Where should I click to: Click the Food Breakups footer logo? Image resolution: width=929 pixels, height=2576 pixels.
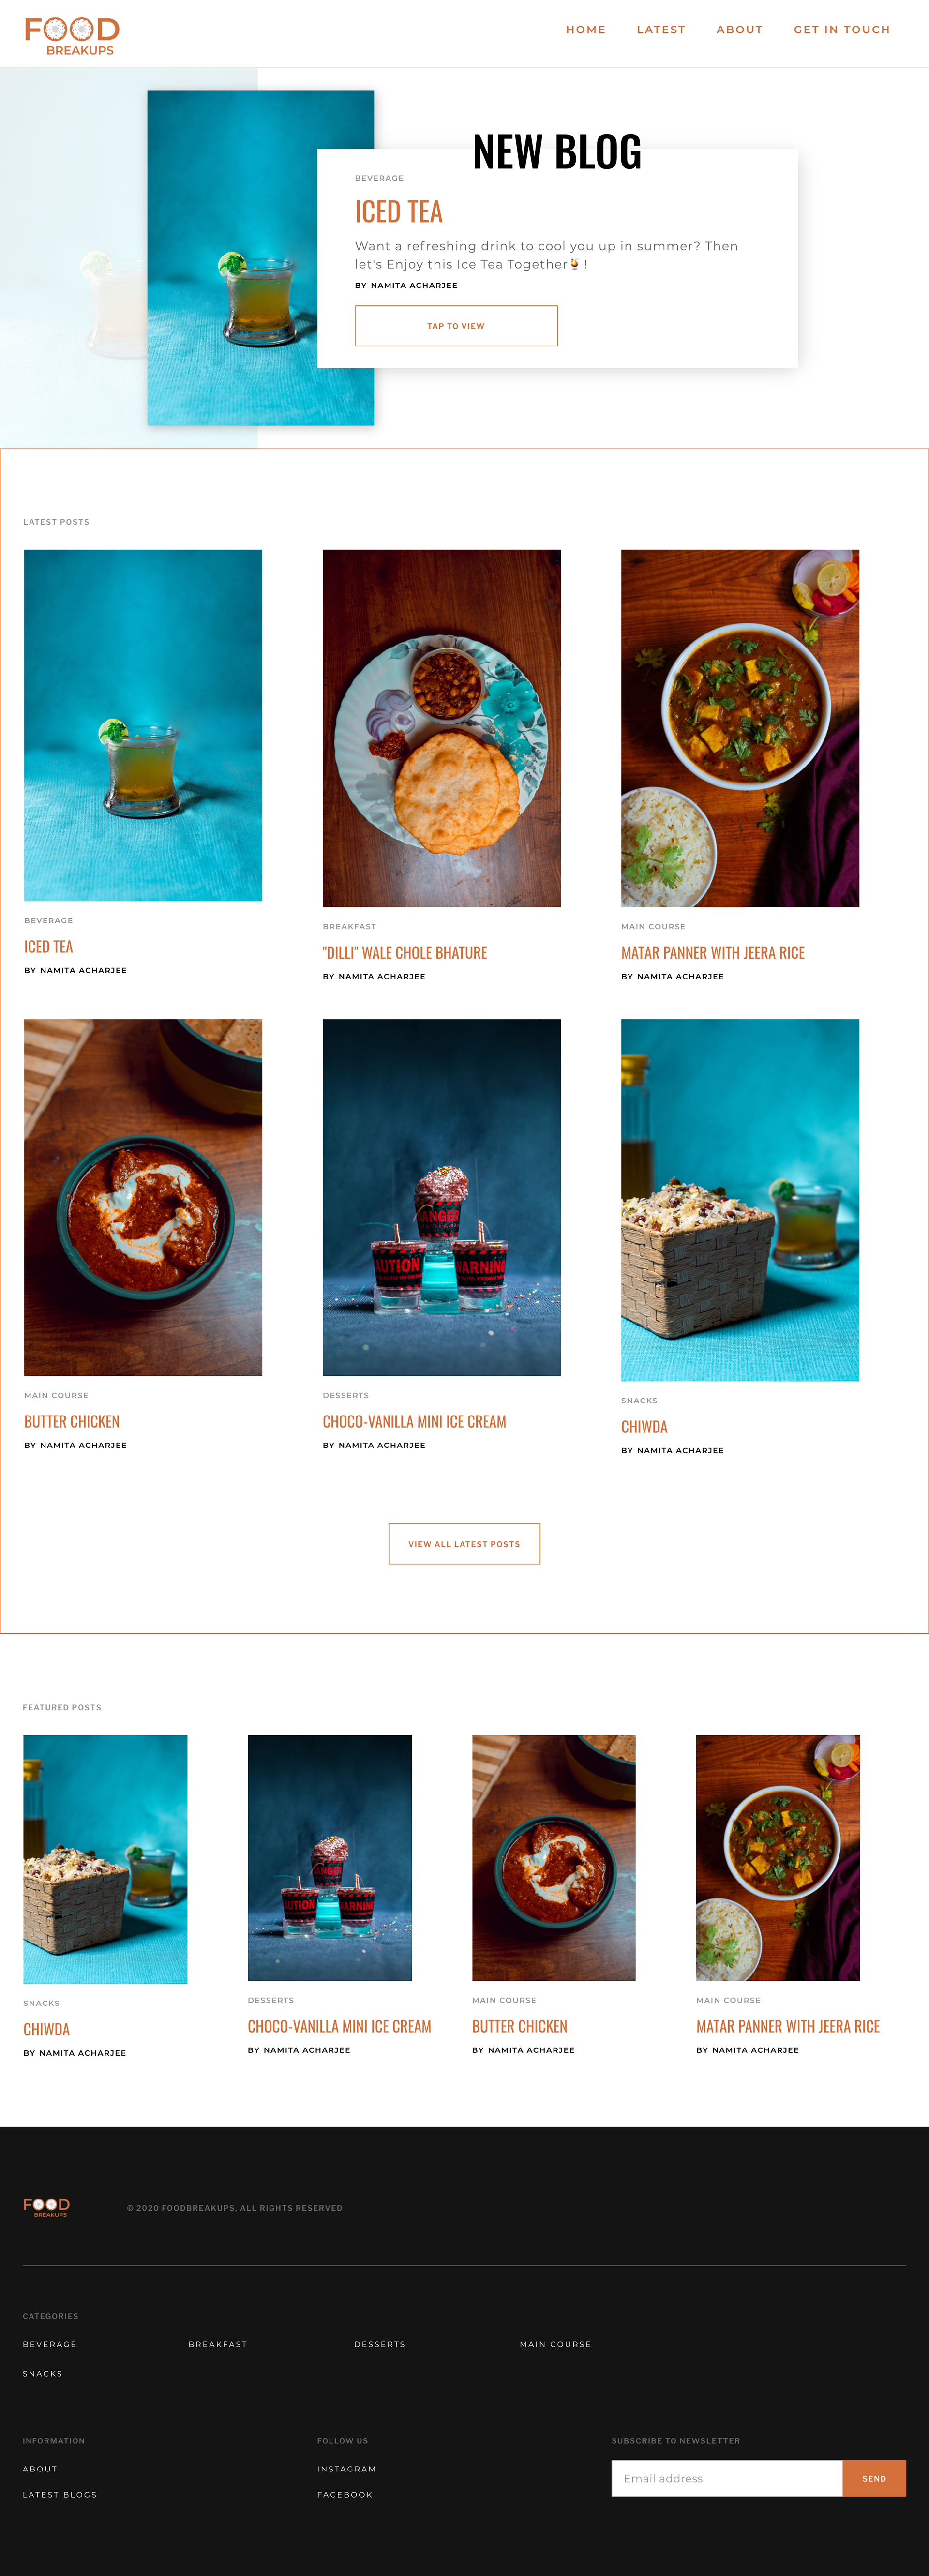(x=47, y=2207)
